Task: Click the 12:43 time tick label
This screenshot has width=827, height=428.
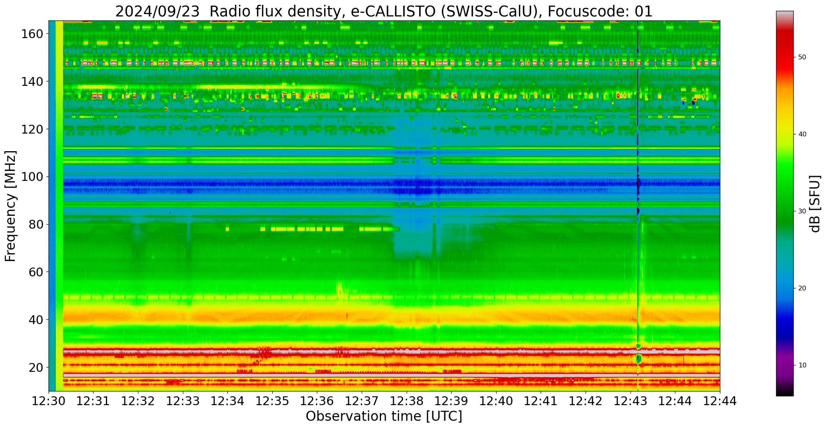Action: coord(630,401)
